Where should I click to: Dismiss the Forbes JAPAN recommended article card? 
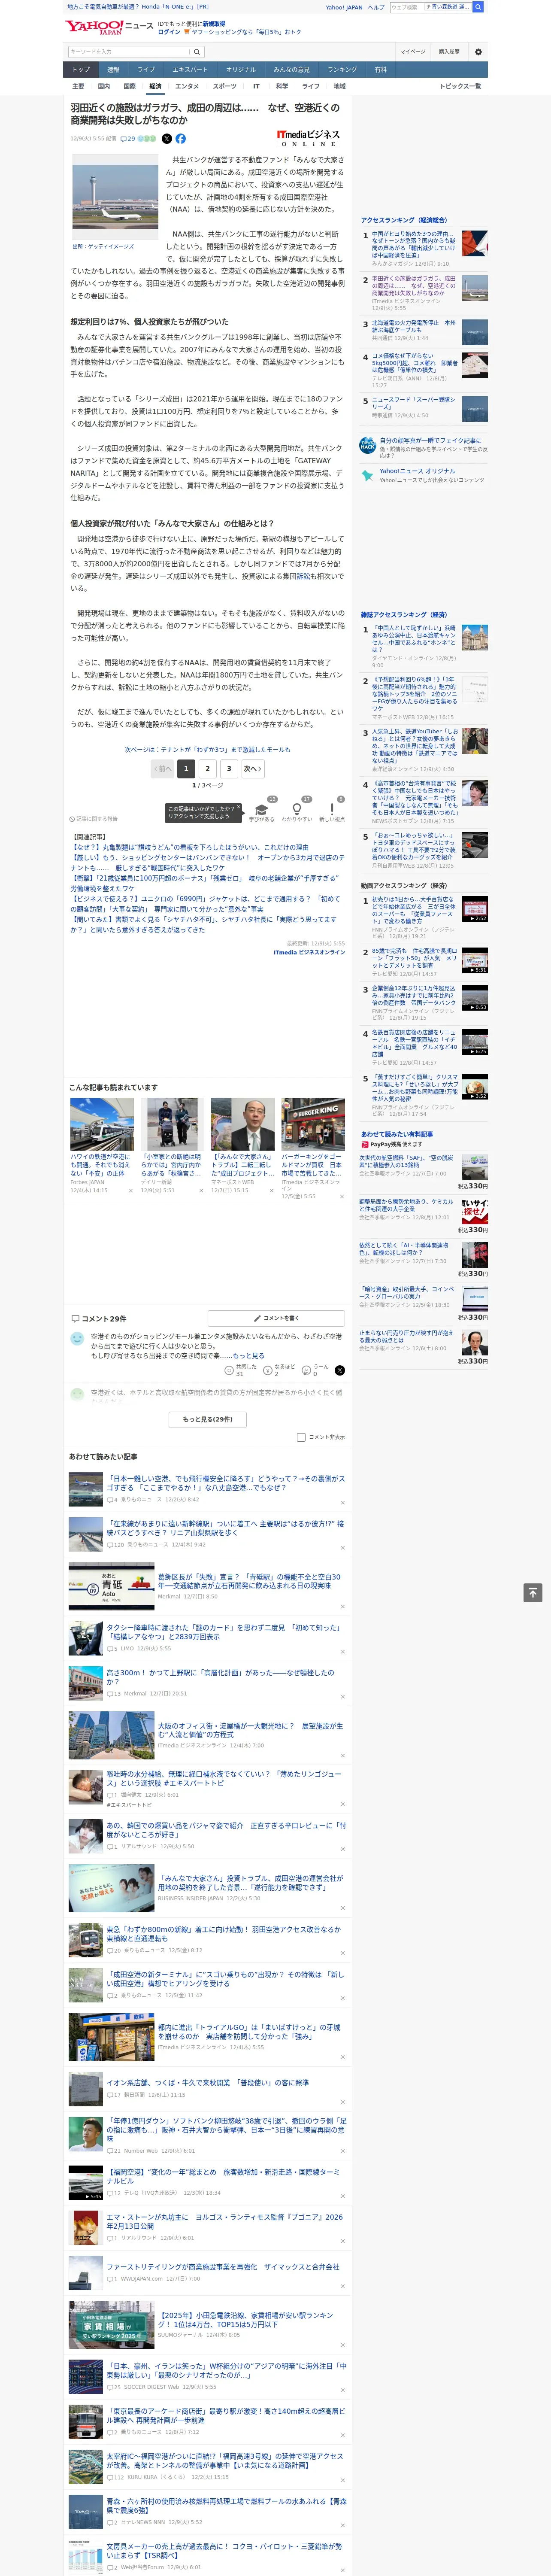point(131,1191)
